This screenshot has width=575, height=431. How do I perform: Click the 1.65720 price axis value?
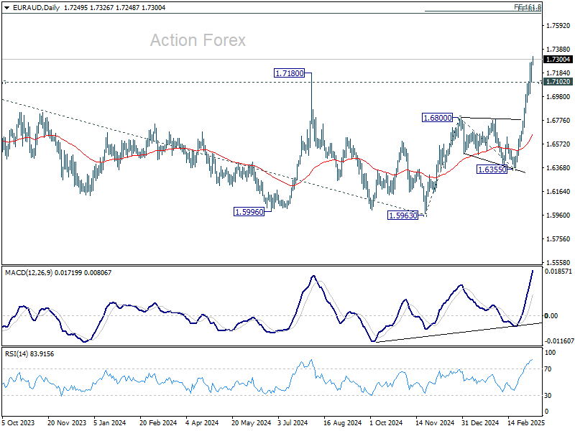click(x=558, y=144)
